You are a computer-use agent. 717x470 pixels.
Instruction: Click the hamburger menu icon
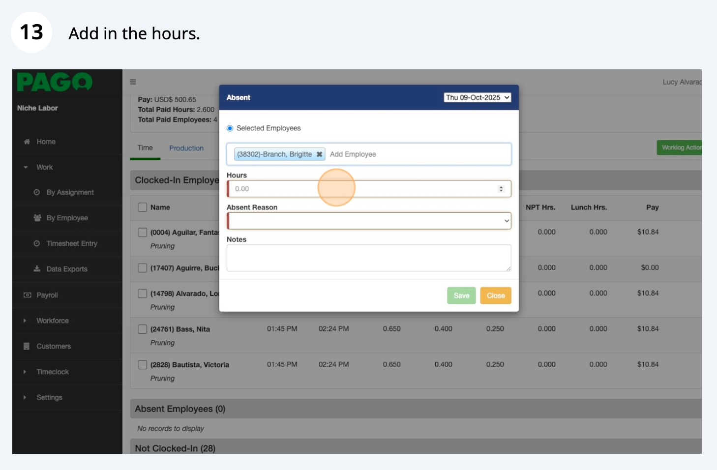click(133, 82)
